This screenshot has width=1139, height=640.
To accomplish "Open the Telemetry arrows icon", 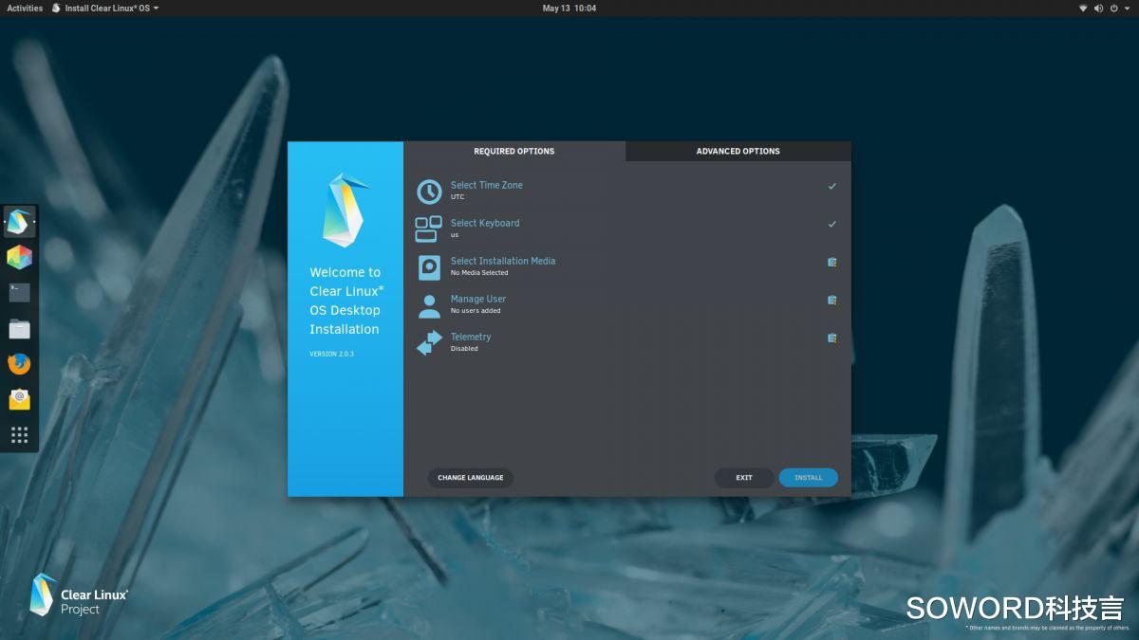I will pos(428,342).
